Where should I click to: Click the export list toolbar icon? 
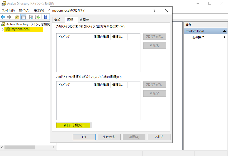click(x=37, y=17)
